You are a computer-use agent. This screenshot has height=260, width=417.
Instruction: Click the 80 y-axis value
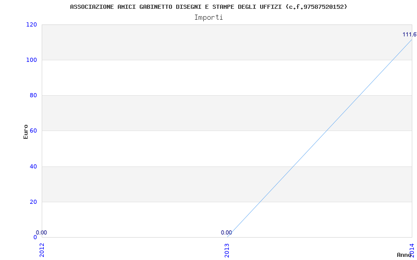[33, 95]
